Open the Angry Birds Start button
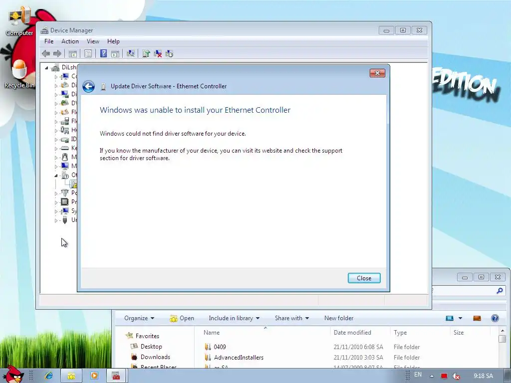The image size is (511, 383). (12, 374)
